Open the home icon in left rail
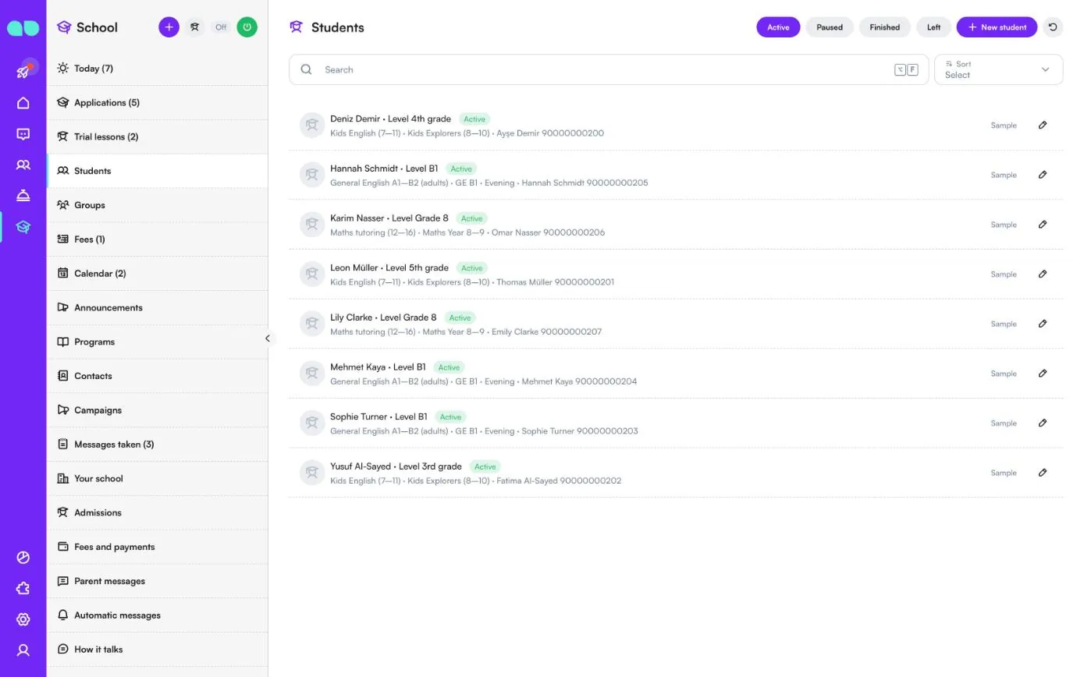Screen dimensions: 1084x677 [x=23, y=103]
